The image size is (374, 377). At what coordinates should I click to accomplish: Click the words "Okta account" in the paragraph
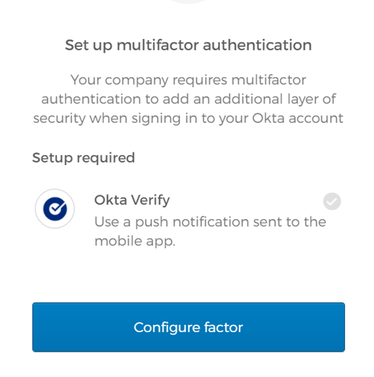[x=298, y=118]
